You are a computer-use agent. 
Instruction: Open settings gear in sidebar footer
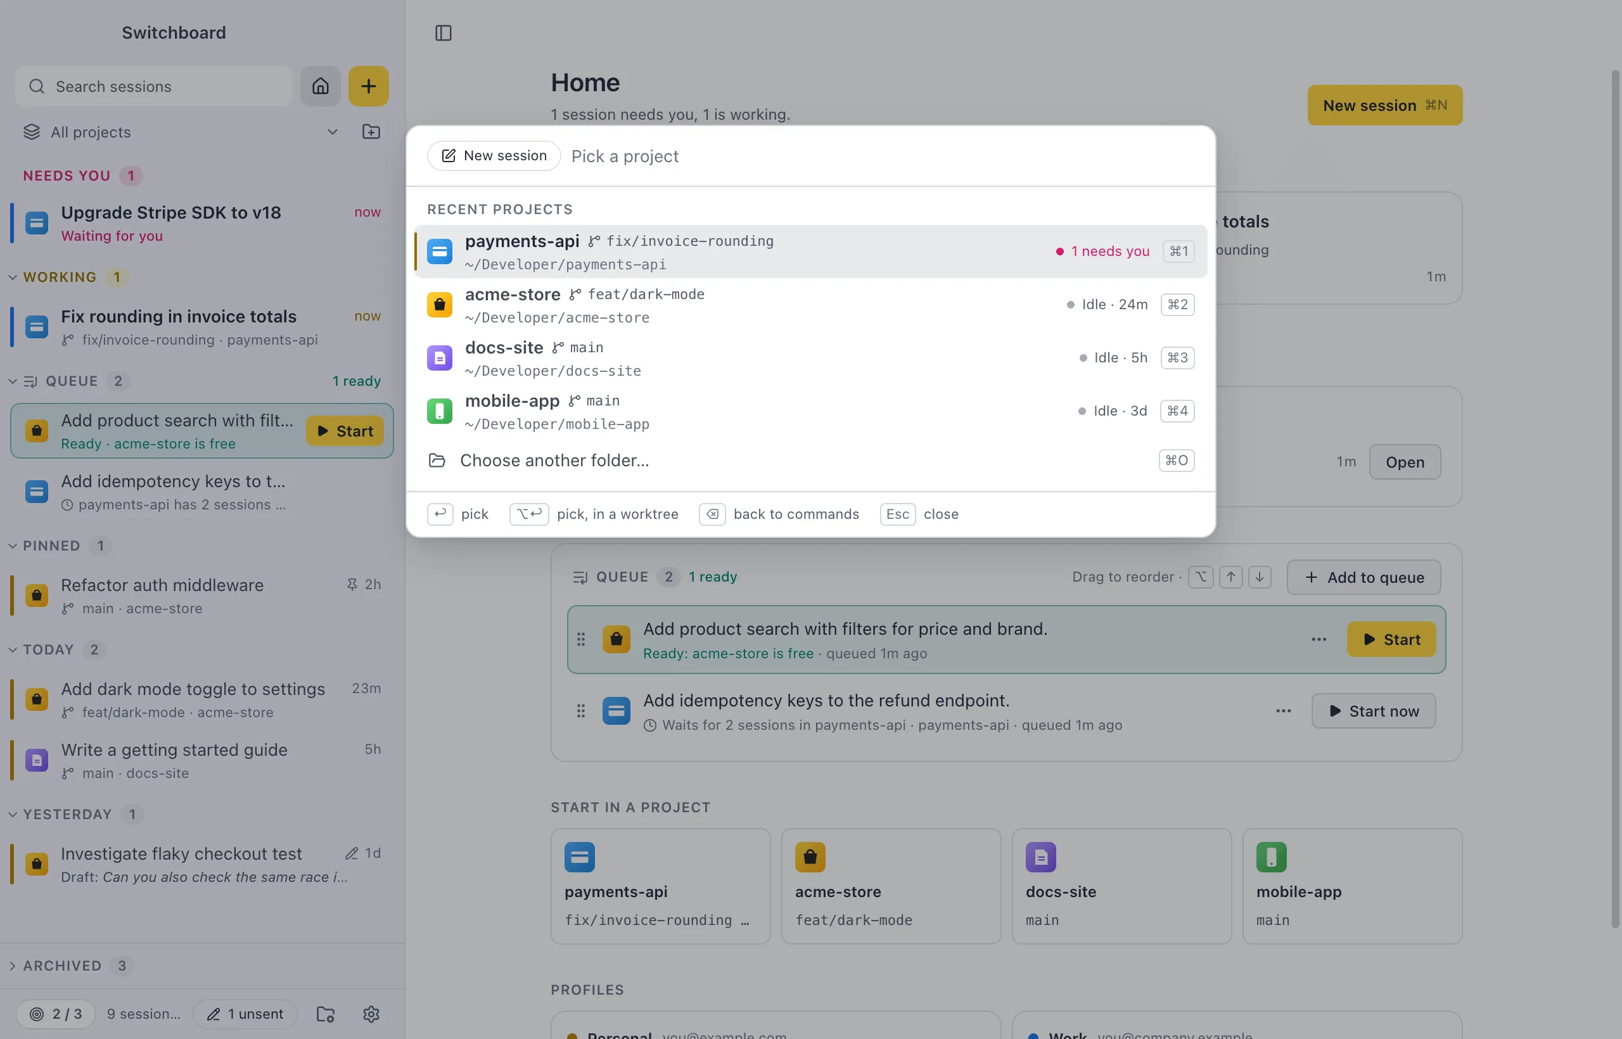click(371, 1014)
